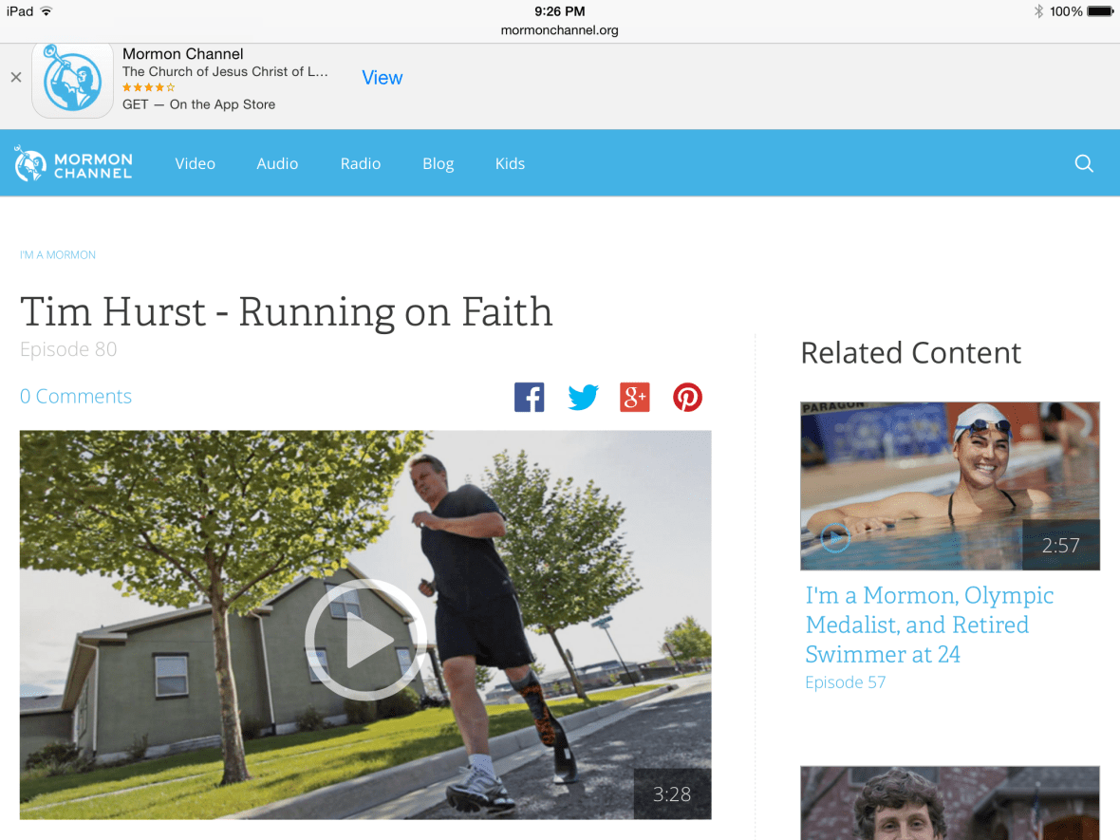Screen dimensions: 1120x840
Task: Play the Tim Hurst video
Action: pyautogui.click(x=365, y=640)
